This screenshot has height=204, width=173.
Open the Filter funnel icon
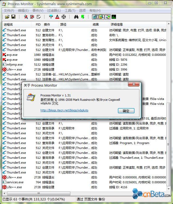click(x=51, y=17)
